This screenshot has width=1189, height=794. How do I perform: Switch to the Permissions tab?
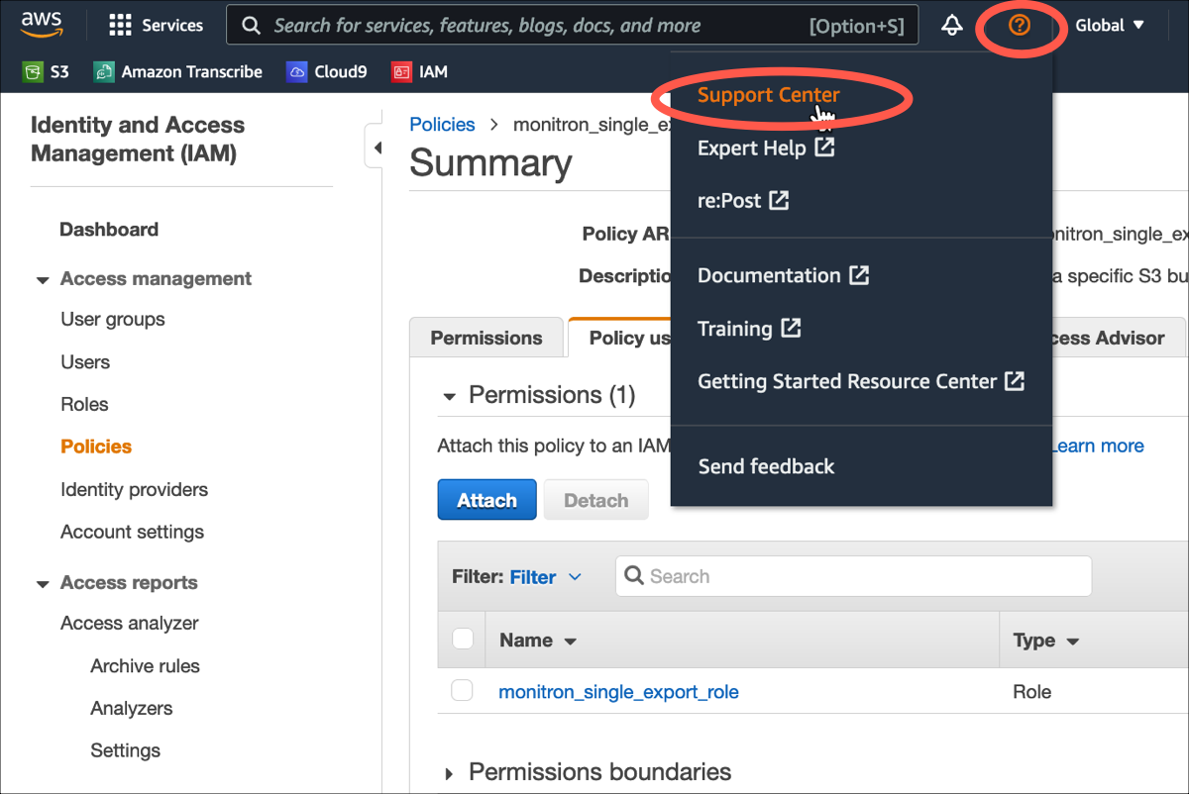tap(486, 337)
